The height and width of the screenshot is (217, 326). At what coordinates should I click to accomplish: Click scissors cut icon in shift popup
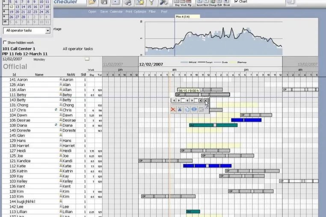(180, 109)
